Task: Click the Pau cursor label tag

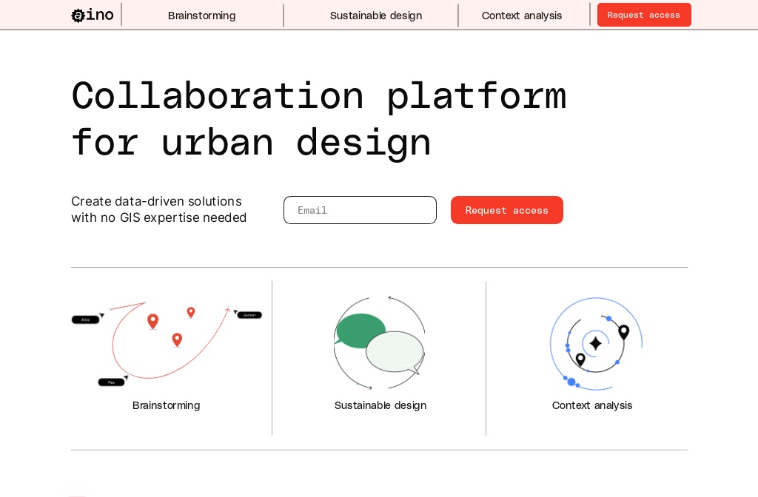Action: (111, 382)
